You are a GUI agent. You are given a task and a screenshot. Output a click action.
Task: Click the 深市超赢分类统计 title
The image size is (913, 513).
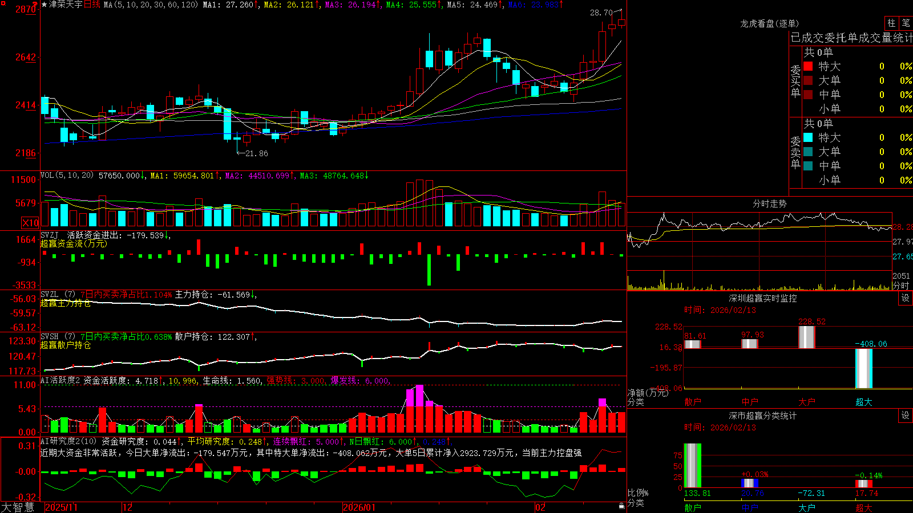762,416
